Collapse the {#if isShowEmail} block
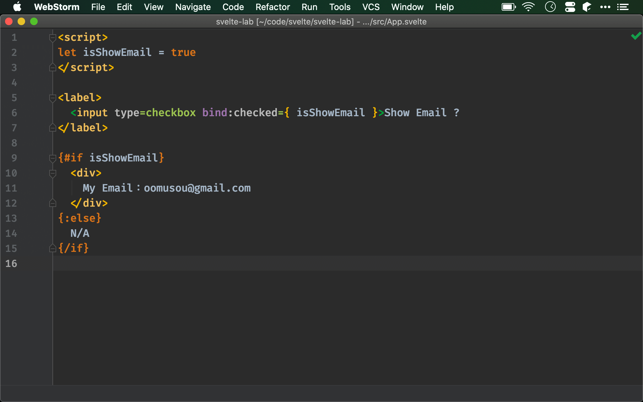 pos(53,158)
